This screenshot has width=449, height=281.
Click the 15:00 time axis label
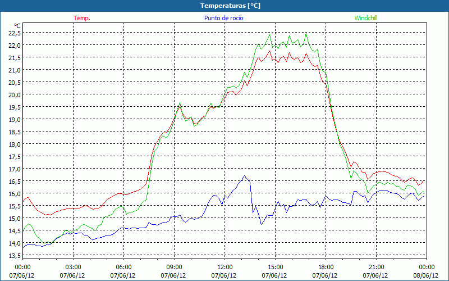(x=275, y=268)
